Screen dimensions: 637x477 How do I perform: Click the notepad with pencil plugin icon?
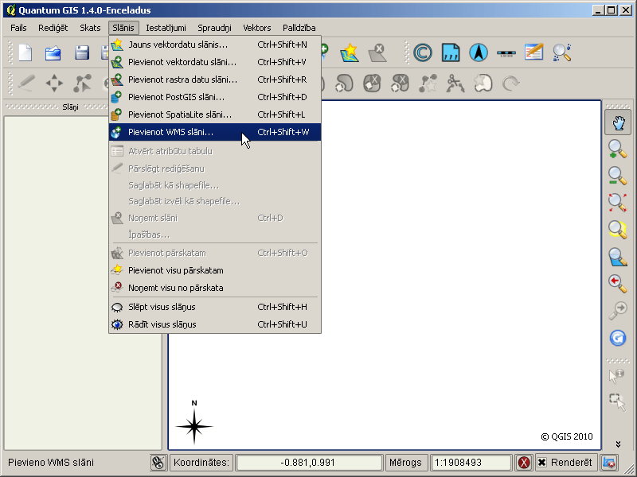click(533, 52)
